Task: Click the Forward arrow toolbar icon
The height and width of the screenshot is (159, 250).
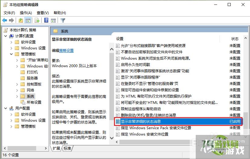Action: 11,20
